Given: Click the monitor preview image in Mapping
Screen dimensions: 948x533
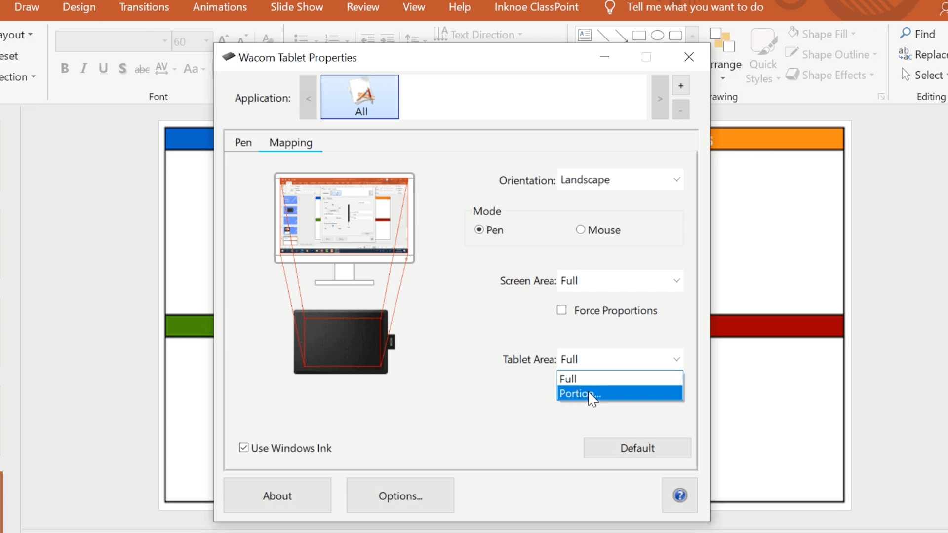Looking at the screenshot, I should 344,217.
